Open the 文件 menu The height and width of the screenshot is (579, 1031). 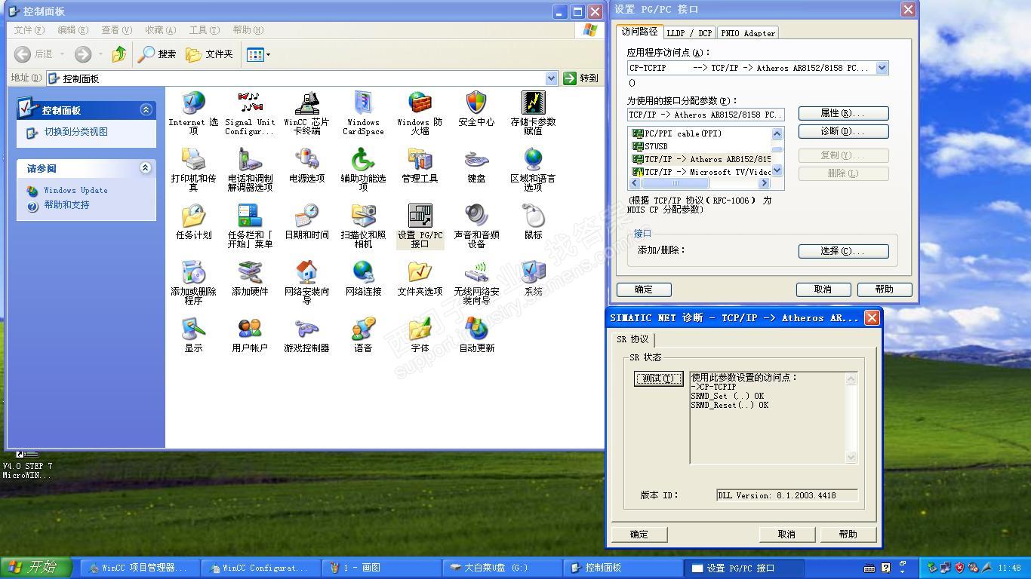[29, 30]
